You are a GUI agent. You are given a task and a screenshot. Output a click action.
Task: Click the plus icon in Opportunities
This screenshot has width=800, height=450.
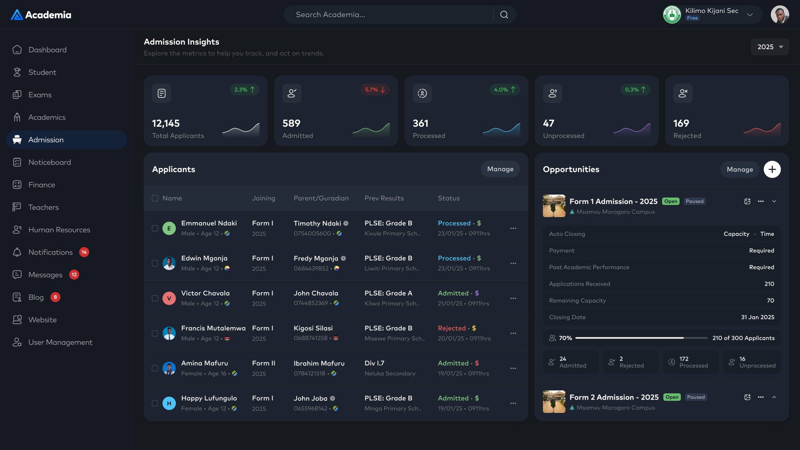772,170
